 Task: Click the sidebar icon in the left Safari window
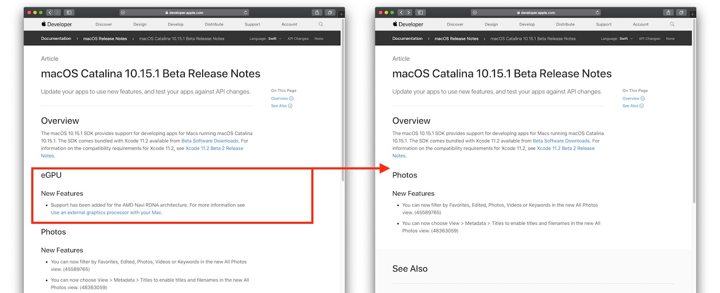(69, 12)
